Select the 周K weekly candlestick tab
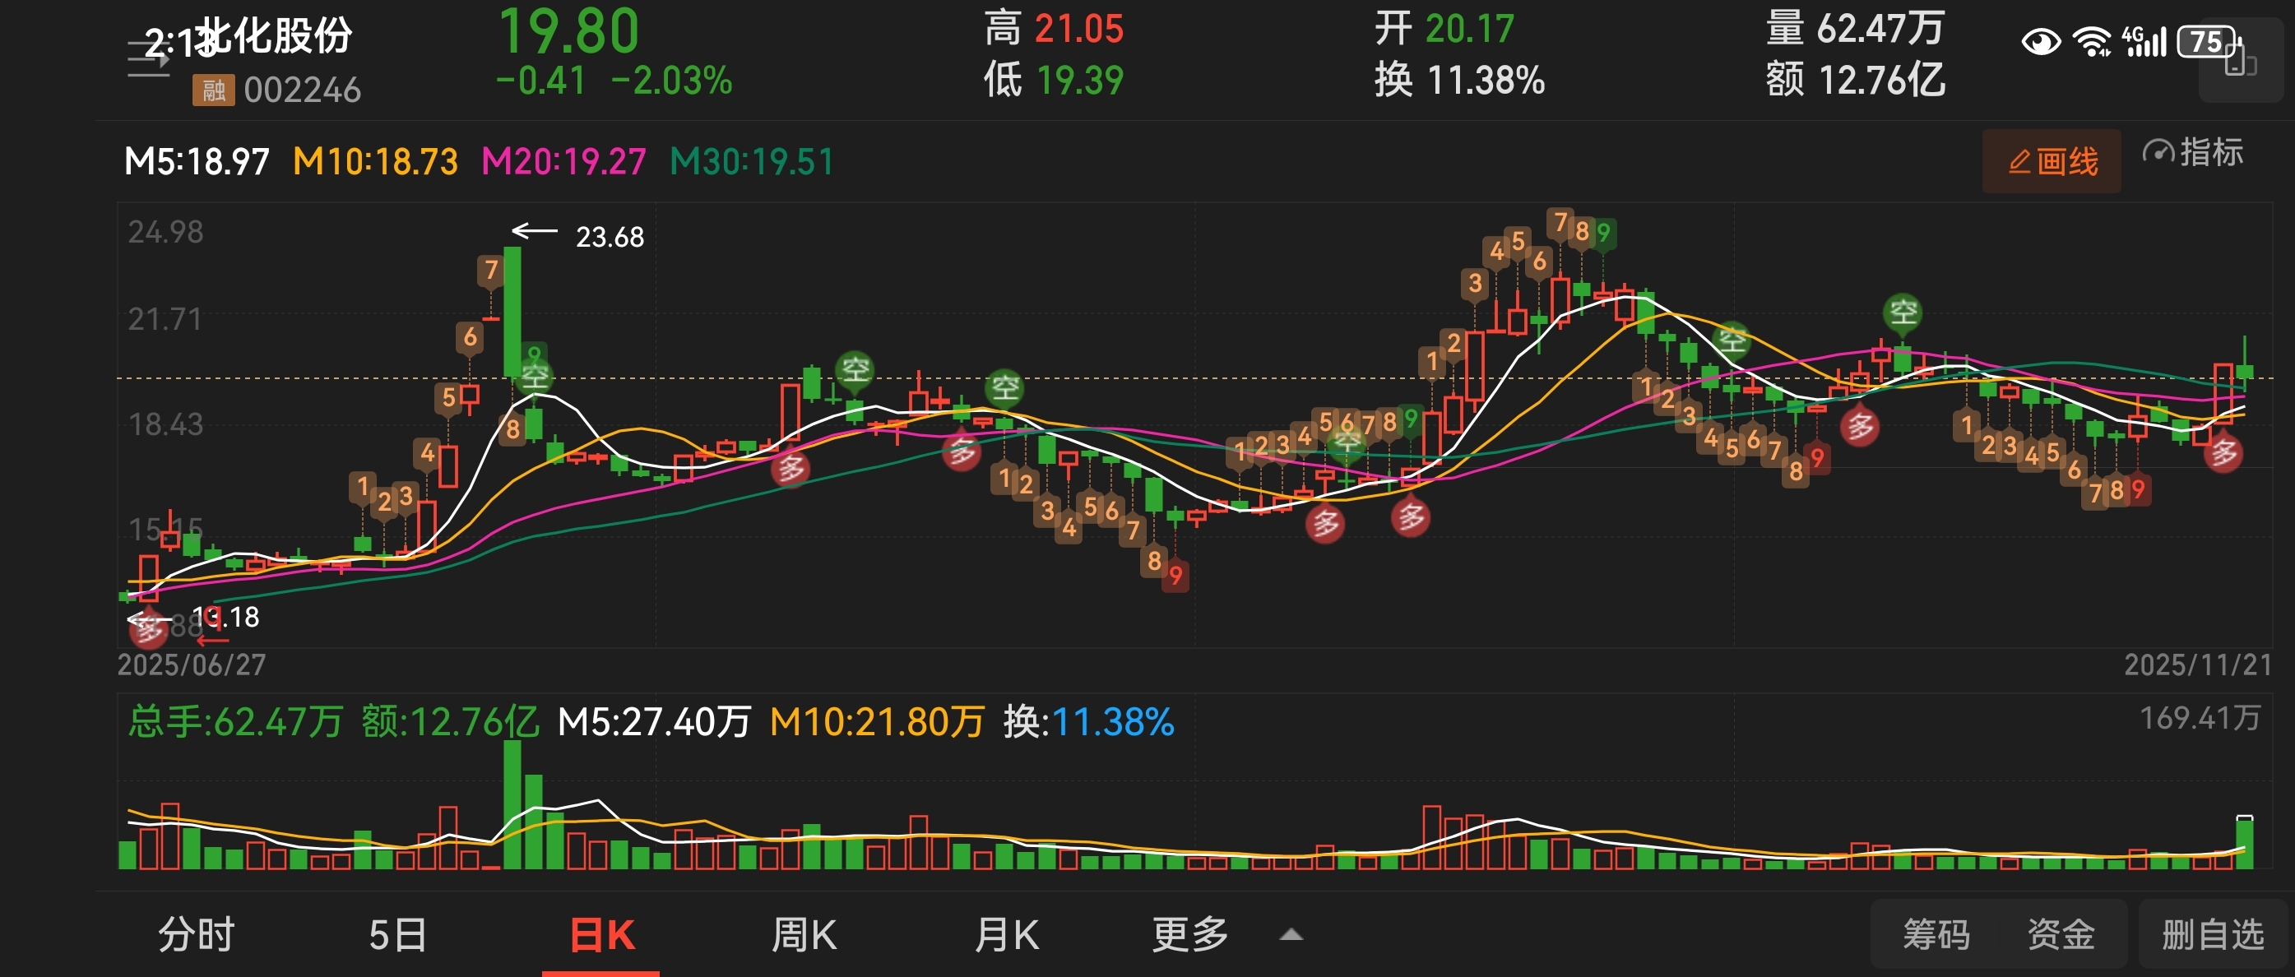The image size is (2295, 977). (804, 935)
